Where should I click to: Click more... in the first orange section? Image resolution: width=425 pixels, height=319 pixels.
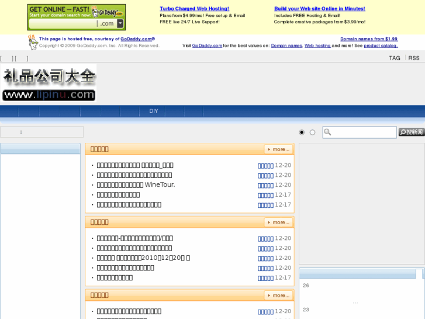point(278,149)
